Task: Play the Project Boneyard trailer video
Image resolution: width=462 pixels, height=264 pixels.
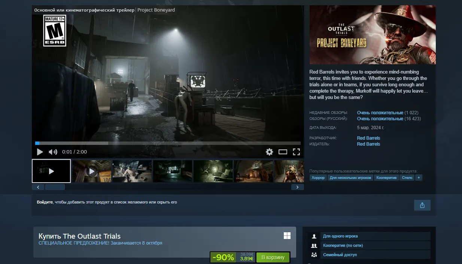Action: pos(40,152)
